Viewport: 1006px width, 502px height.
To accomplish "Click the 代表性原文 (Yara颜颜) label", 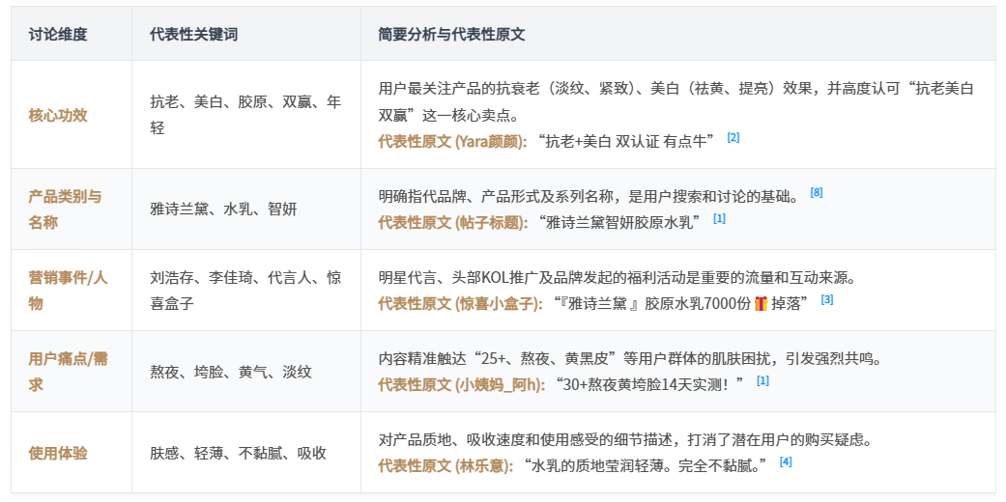I will 452,141.
